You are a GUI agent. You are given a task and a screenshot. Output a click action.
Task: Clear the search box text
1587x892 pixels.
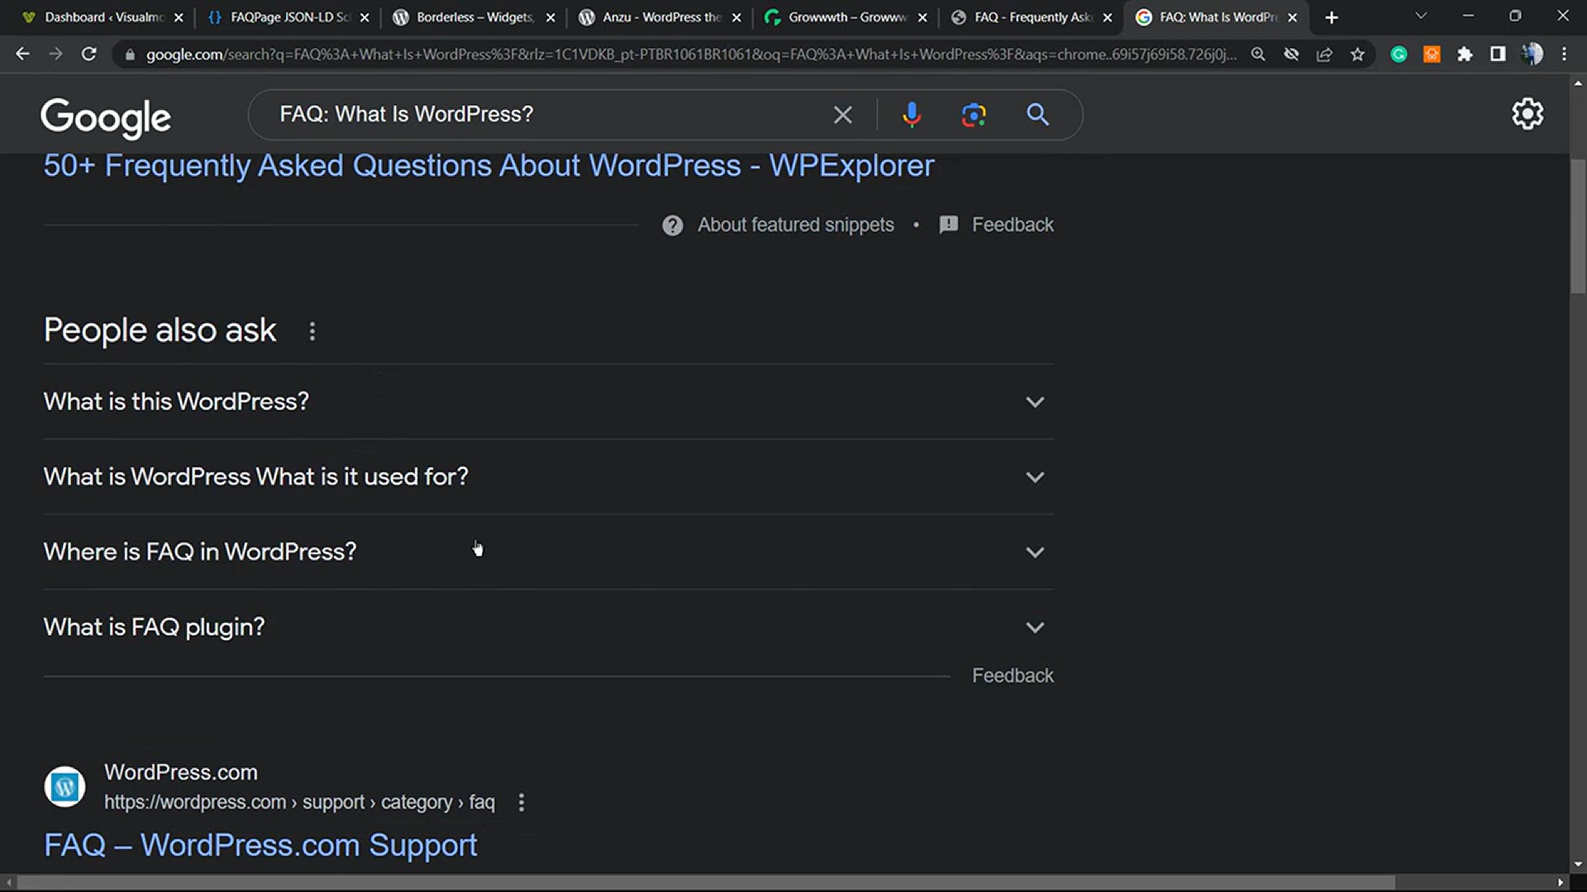coord(842,115)
